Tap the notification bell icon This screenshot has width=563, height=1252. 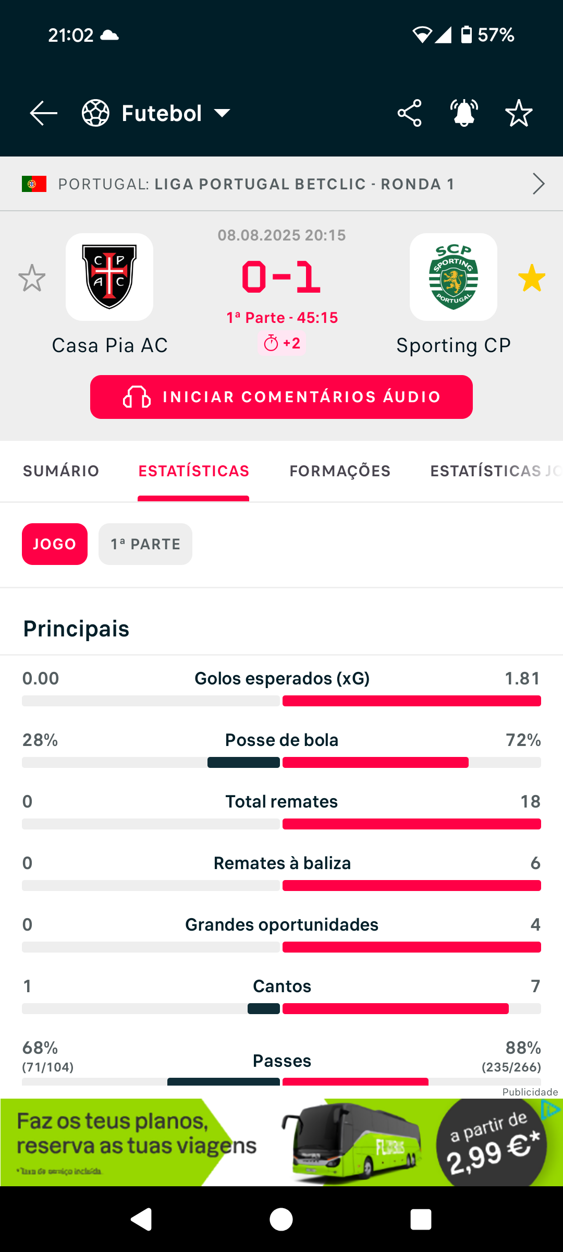click(464, 113)
